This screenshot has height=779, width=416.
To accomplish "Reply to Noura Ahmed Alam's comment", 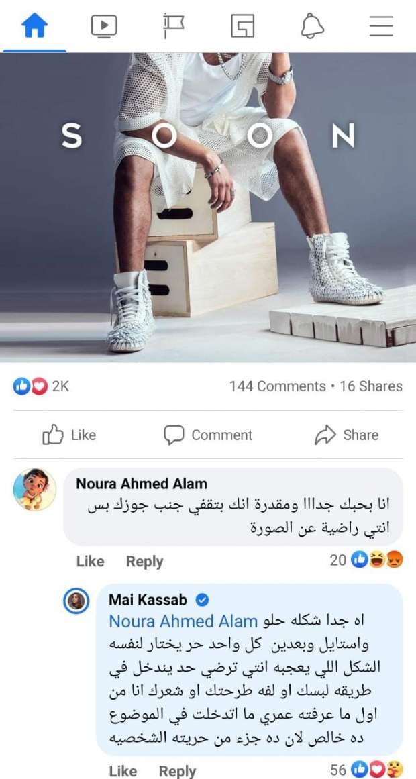I will [x=145, y=562].
